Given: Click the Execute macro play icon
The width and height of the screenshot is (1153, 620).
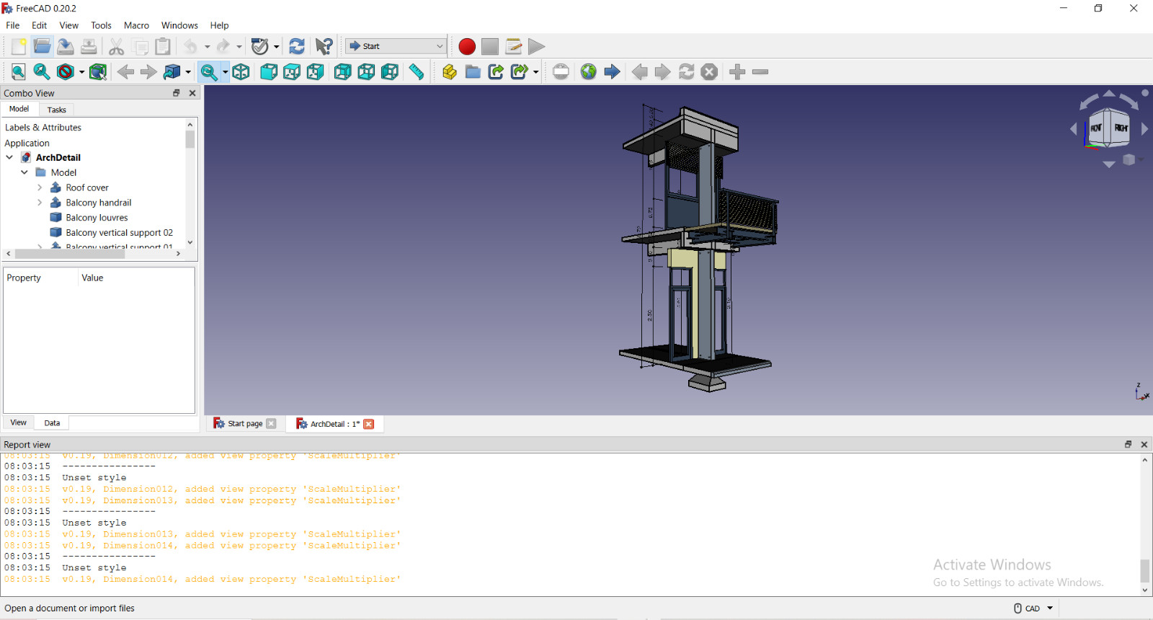Looking at the screenshot, I should (536, 46).
